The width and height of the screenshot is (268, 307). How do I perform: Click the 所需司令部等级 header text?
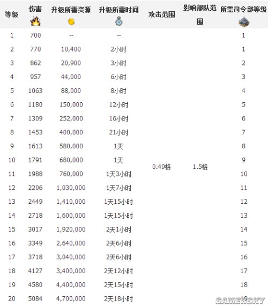(x=243, y=9)
